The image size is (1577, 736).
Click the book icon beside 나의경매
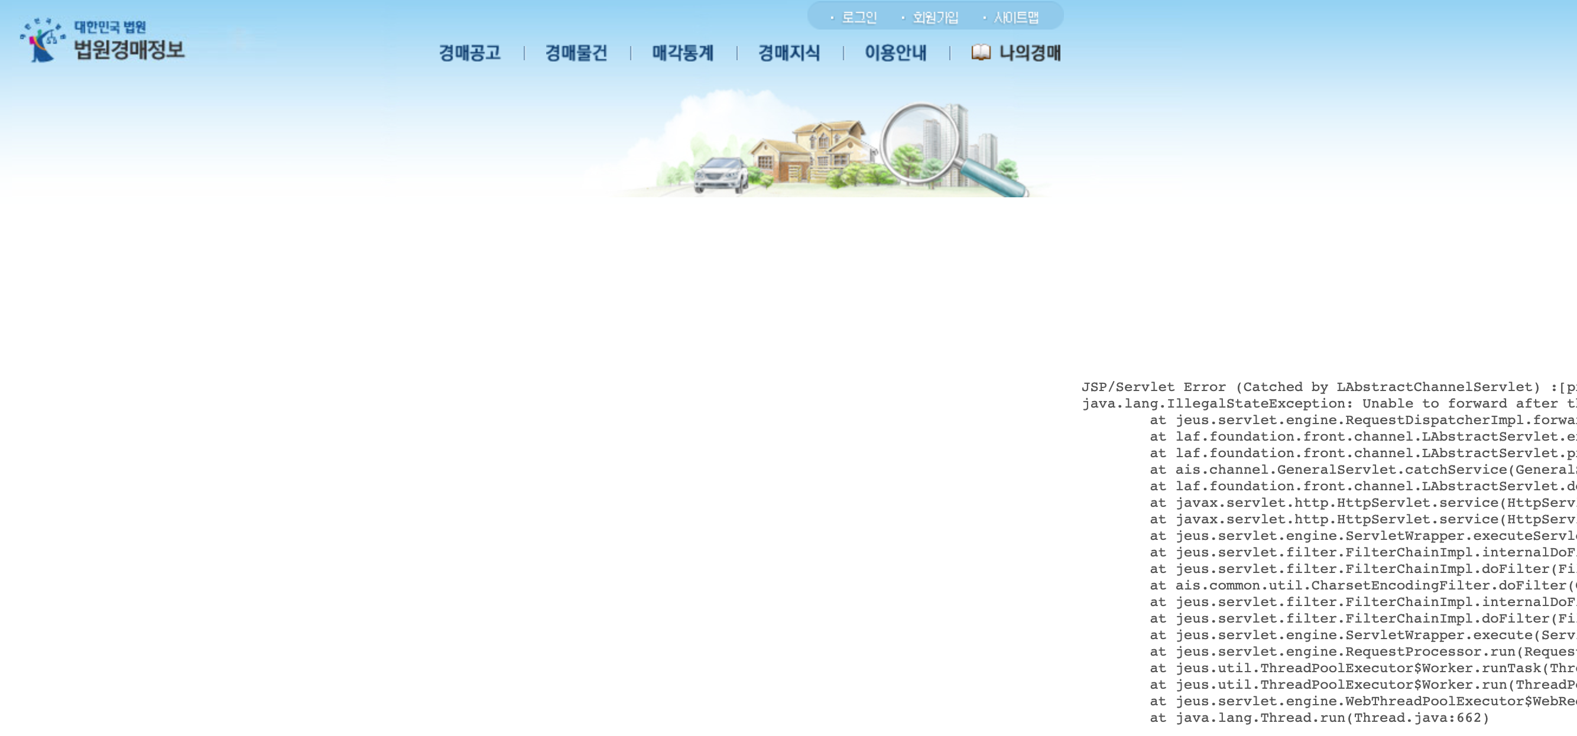(x=981, y=53)
